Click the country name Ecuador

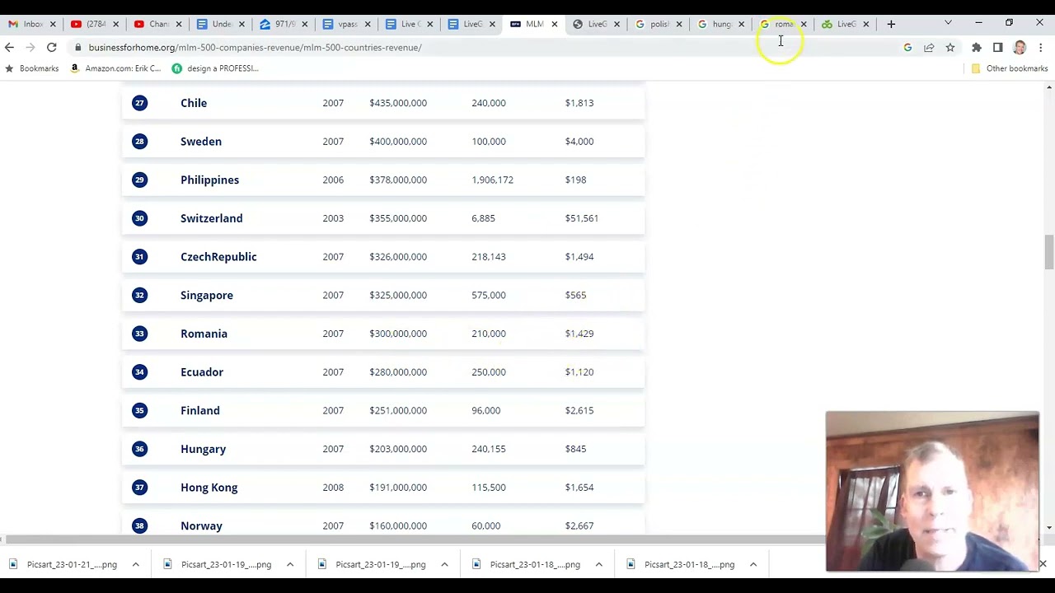coord(202,372)
